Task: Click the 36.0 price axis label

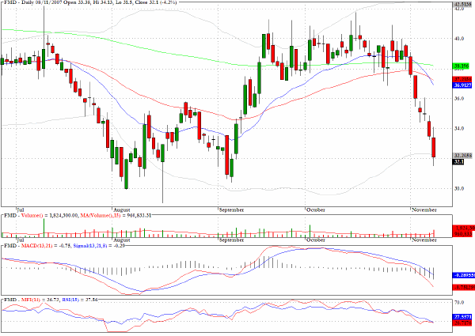Action: 459,98
